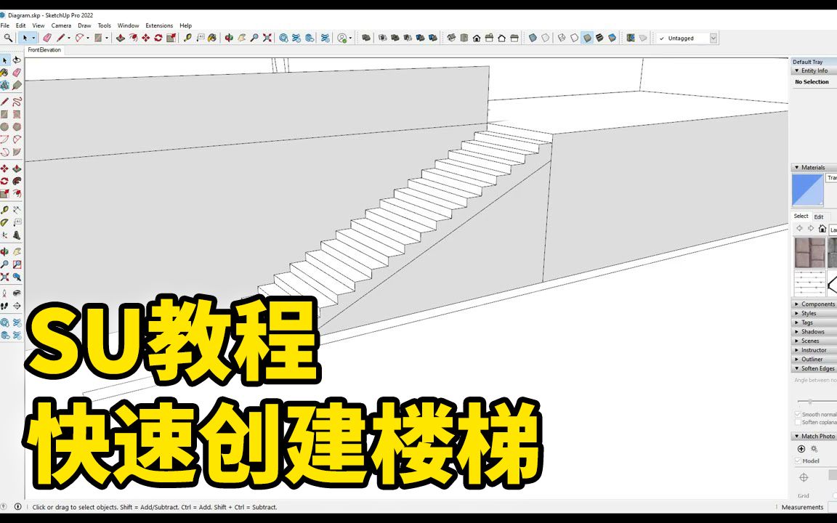Screen dimensions: 837x523
Task: Click the Select button in Materials panel
Action: [x=801, y=216]
